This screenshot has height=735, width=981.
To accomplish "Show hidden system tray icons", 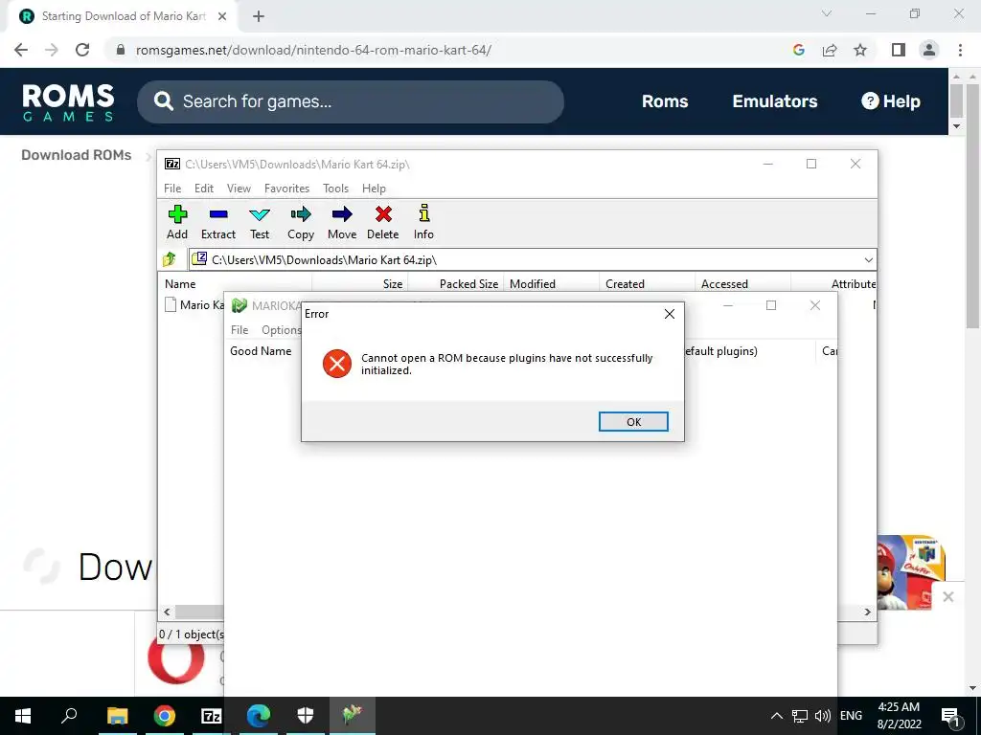I will point(776,716).
